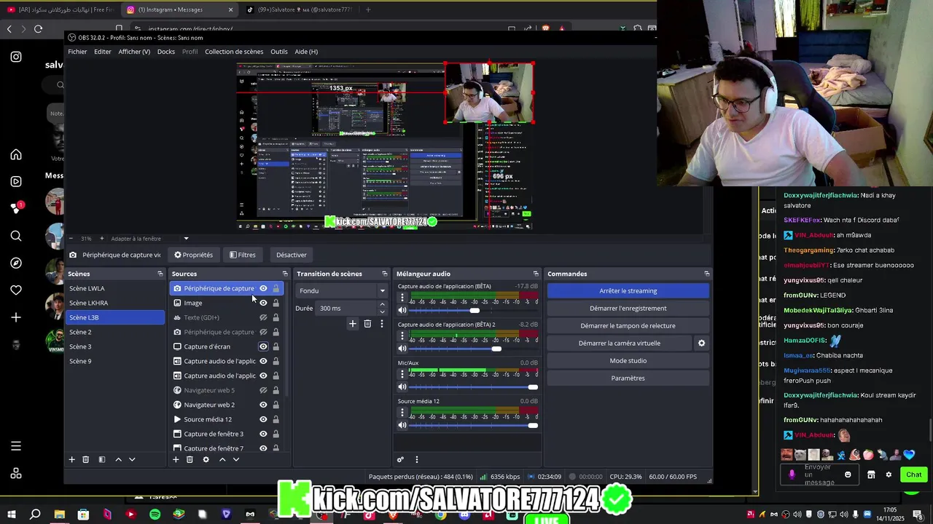Open Instagram home icon in sidebar

[x=16, y=154]
